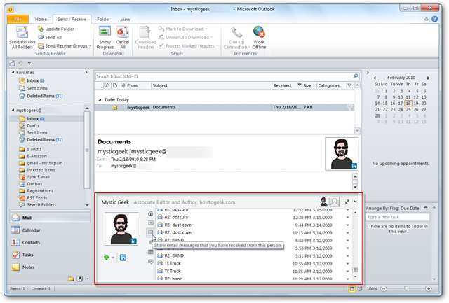Collapse the Favorites folder group
Viewport: 449px width, 303px height.
[14, 72]
